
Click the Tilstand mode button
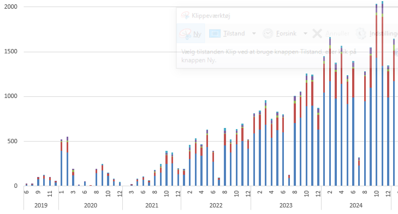point(227,33)
